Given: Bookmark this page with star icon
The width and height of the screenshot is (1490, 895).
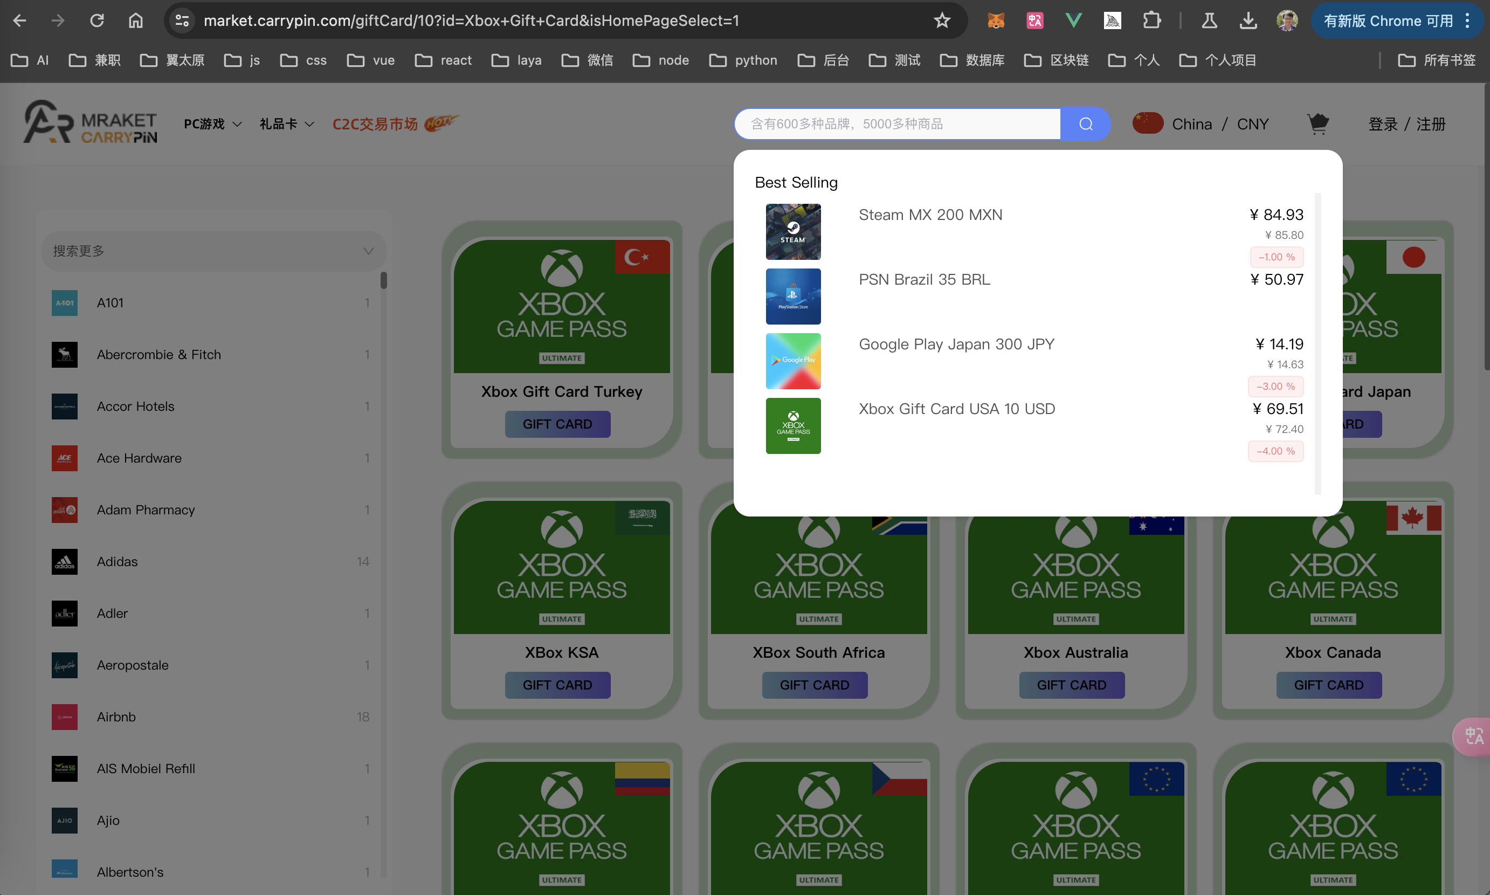Looking at the screenshot, I should tap(942, 20).
